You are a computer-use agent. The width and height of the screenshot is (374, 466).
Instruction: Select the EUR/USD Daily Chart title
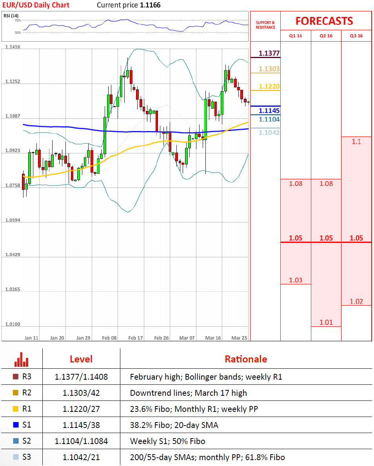tap(36, 5)
